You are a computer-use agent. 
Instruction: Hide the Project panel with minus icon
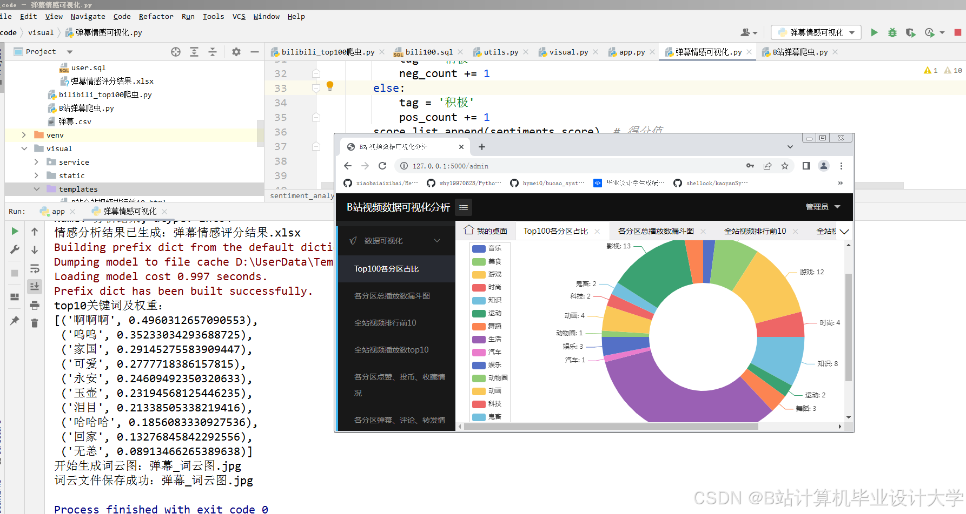[x=255, y=52]
